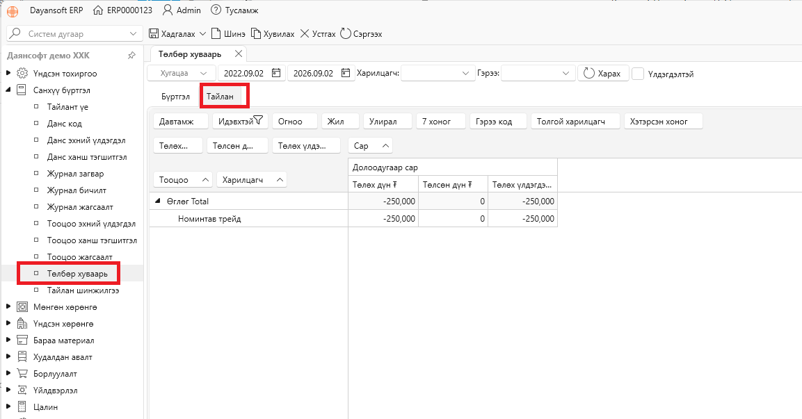Viewport: 802px width, 419px height.
Task: Click the Үйлдвэрлэл icon
Action: 22,391
